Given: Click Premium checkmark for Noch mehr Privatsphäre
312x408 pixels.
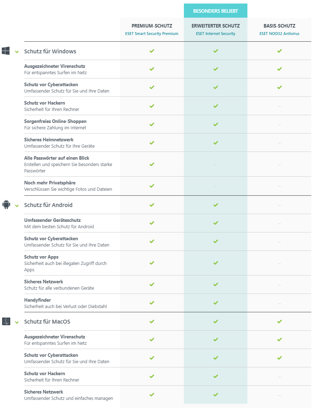Looking at the screenshot, I should 152,186.
